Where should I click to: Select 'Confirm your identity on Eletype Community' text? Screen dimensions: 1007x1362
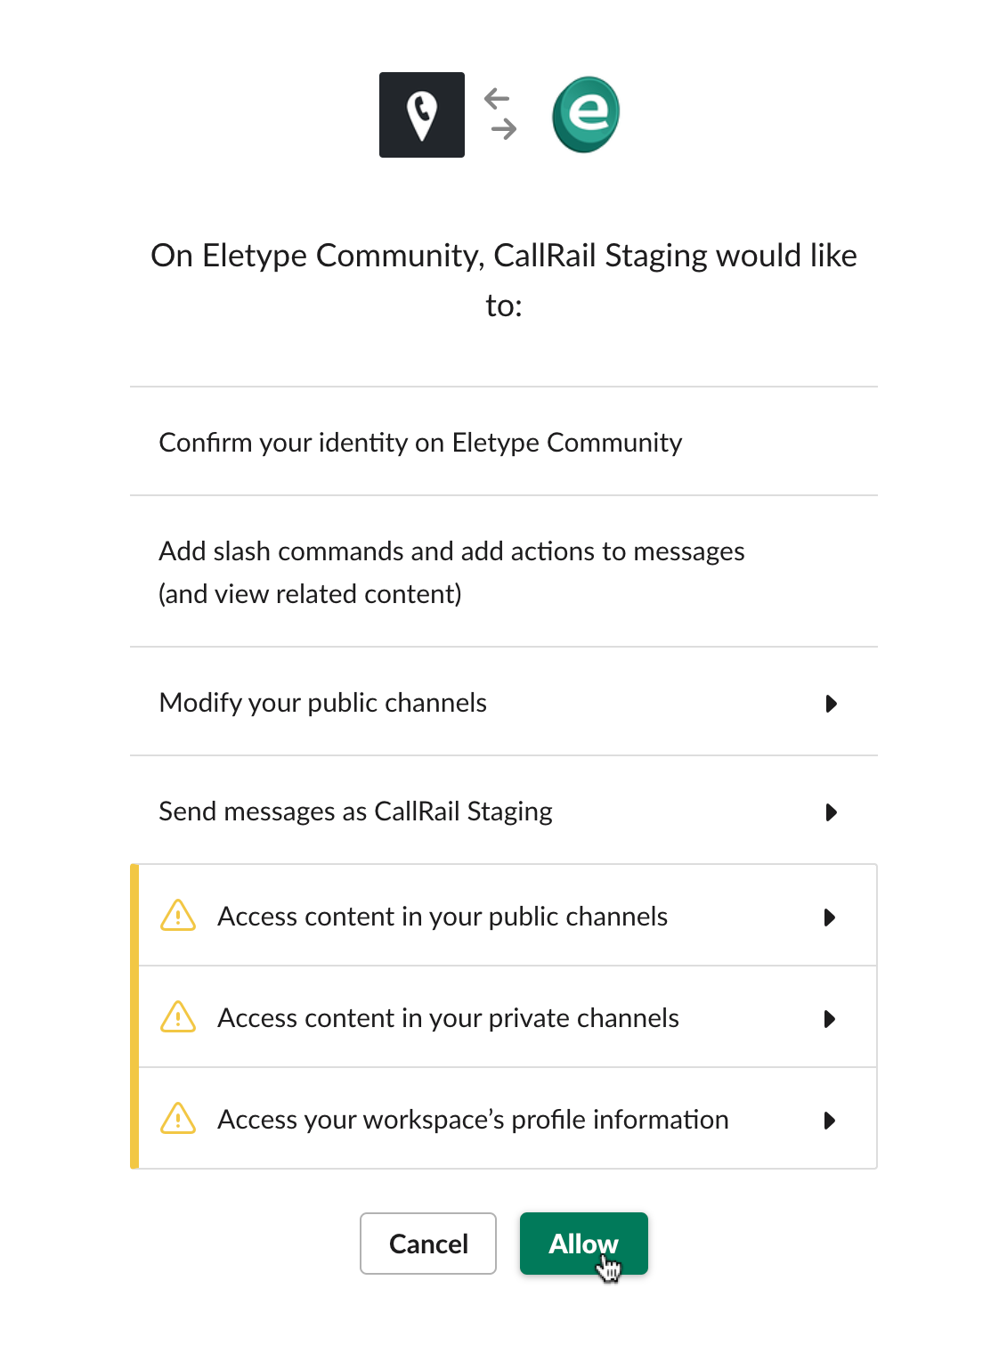pos(420,443)
